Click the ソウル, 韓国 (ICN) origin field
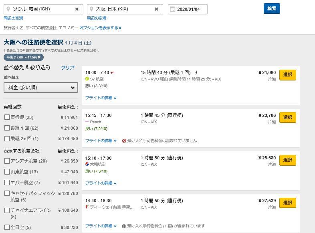 click(x=43, y=9)
